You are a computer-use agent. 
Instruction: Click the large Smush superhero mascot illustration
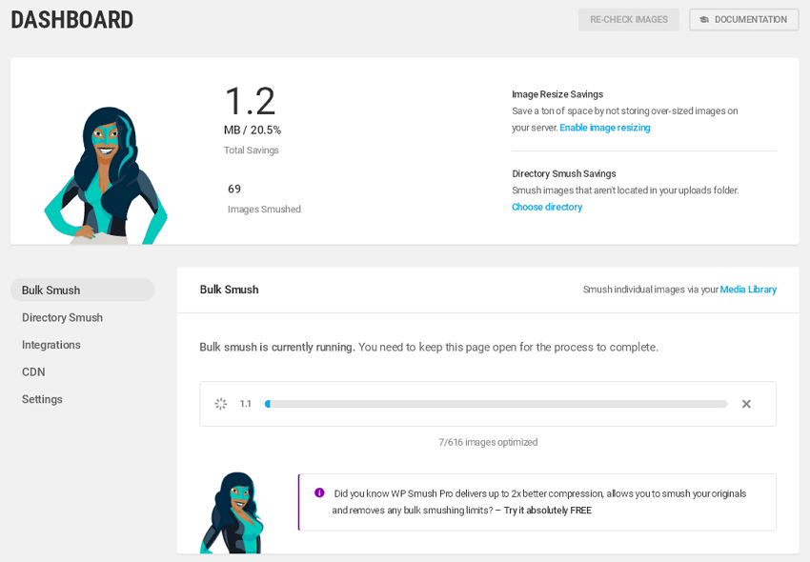(x=106, y=175)
